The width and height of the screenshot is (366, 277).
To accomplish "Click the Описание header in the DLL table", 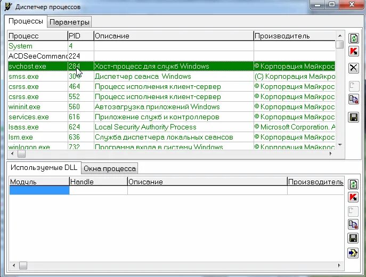I will [207, 182].
